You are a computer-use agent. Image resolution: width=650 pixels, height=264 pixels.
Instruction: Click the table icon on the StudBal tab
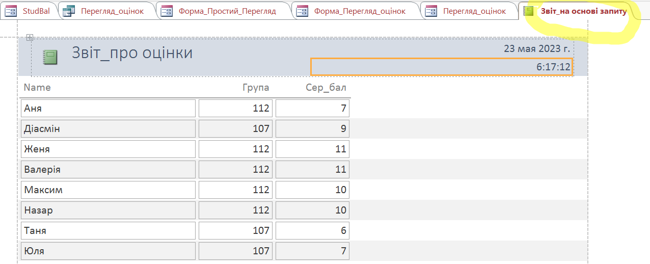(11, 11)
